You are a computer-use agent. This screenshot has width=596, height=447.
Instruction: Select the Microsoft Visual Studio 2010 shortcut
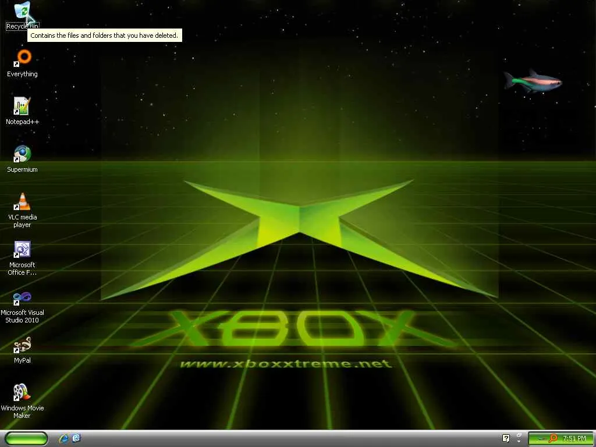22,306
